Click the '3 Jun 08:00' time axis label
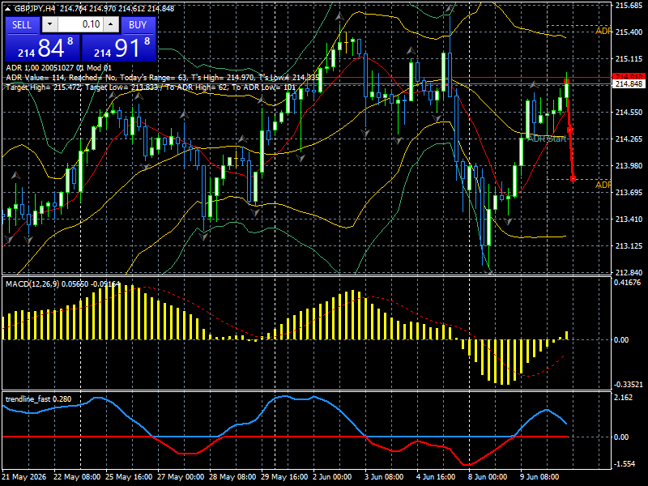Viewport: 648px width, 486px height. click(384, 476)
